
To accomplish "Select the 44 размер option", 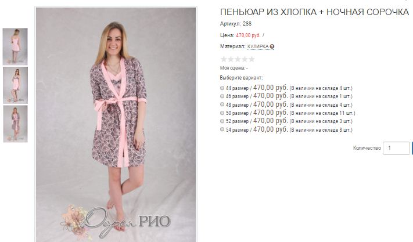I will tap(222, 88).
